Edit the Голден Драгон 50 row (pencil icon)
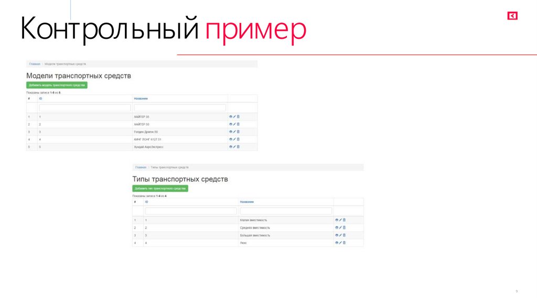Screen dimensions: 537x301 tap(234, 132)
